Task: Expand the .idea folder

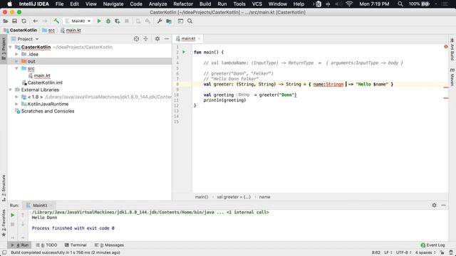Action: (x=16, y=54)
